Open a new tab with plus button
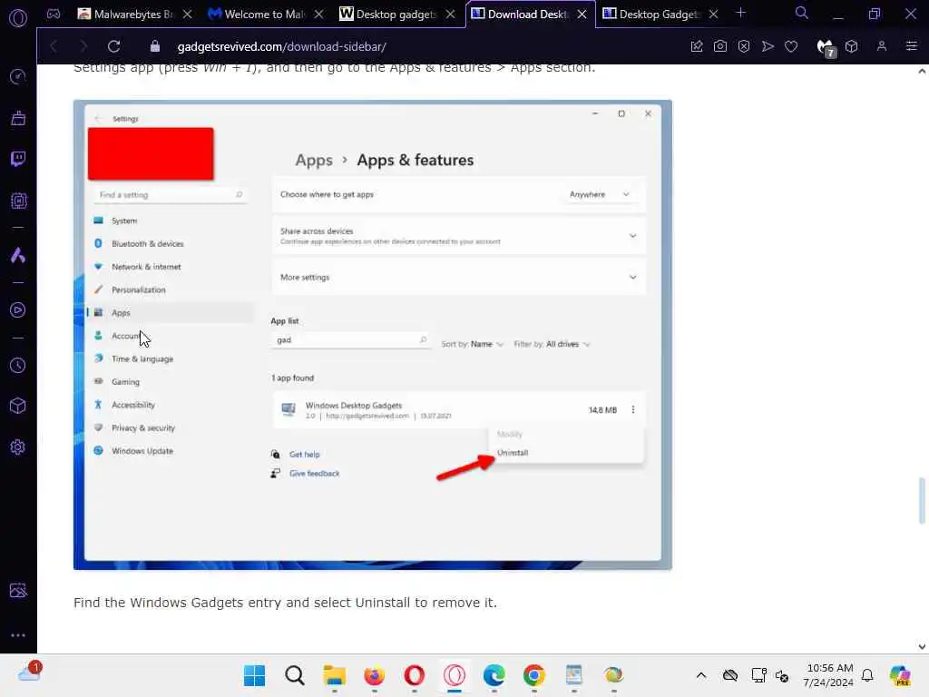The width and height of the screenshot is (929, 697). point(740,13)
